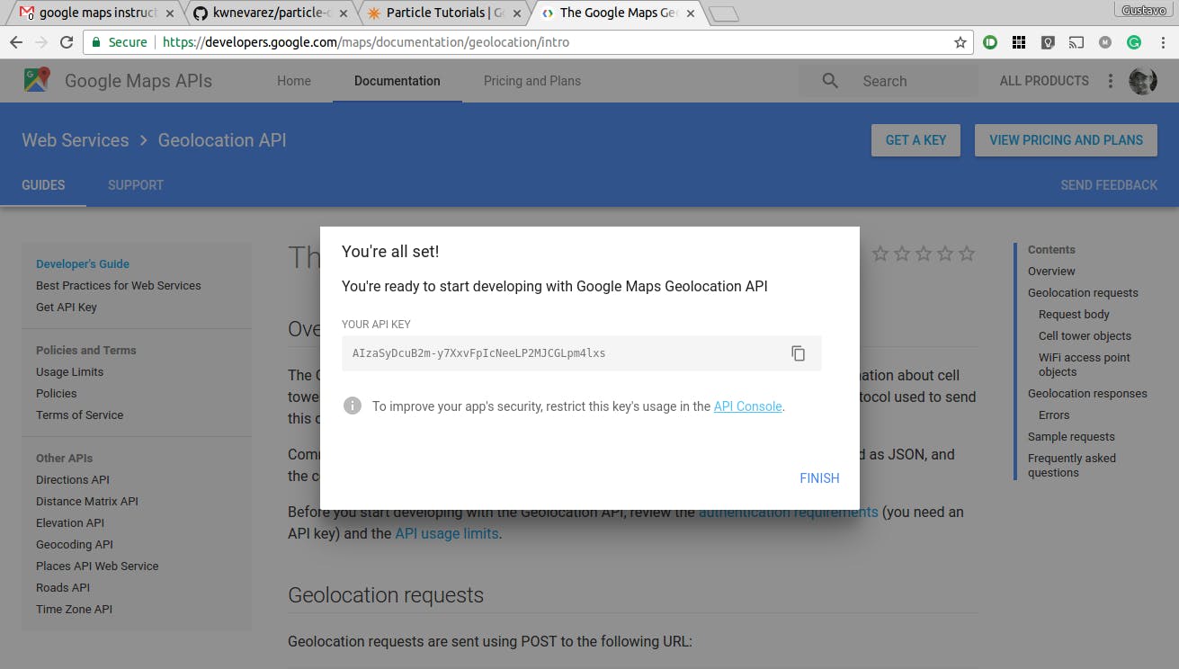Open Roads API sidebar link

63,588
